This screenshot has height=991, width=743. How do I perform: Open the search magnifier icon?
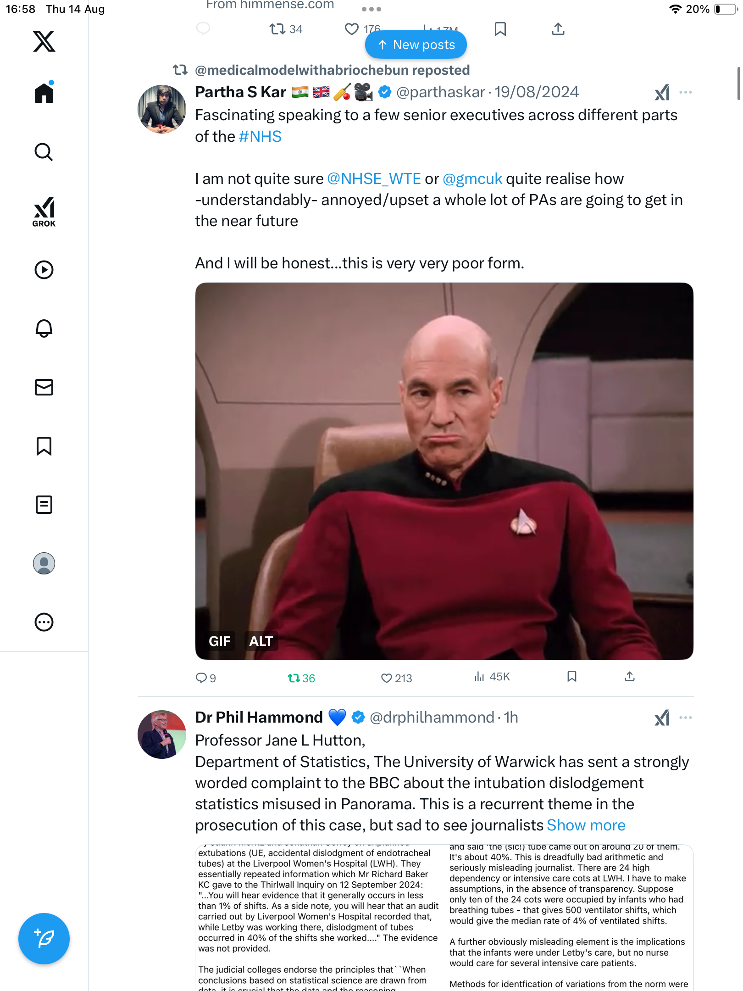[44, 152]
